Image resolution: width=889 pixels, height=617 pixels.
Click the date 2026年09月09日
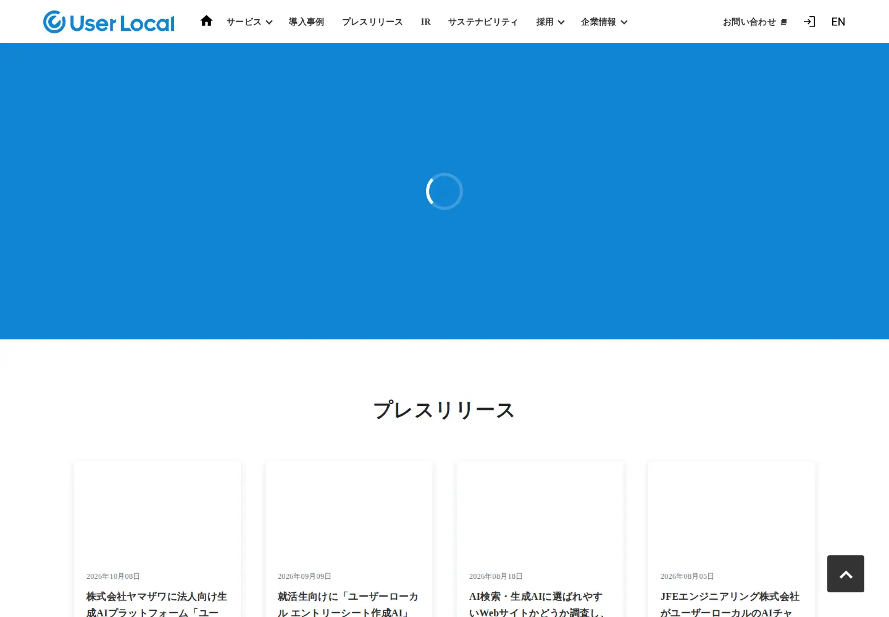(x=304, y=576)
